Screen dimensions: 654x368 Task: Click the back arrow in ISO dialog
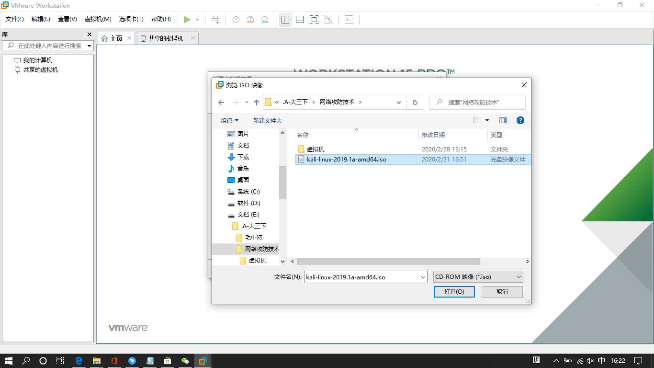pyautogui.click(x=221, y=102)
